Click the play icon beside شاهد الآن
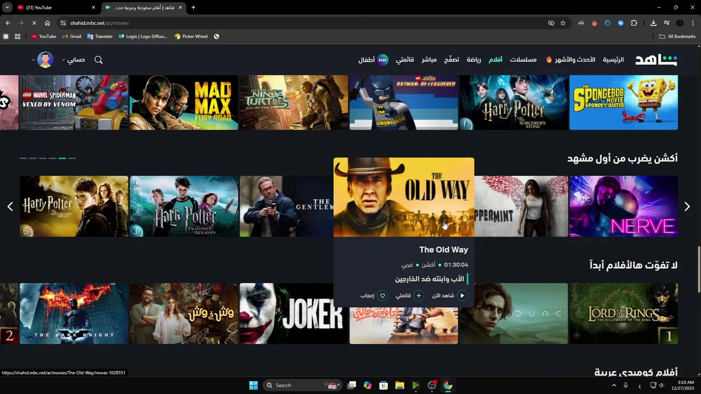The height and width of the screenshot is (394, 701). click(x=462, y=296)
